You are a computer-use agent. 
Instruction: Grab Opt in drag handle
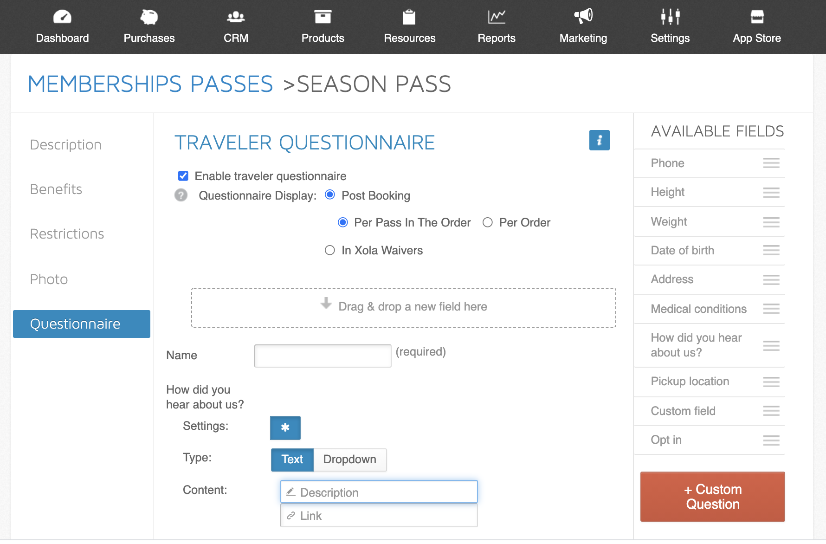click(771, 440)
